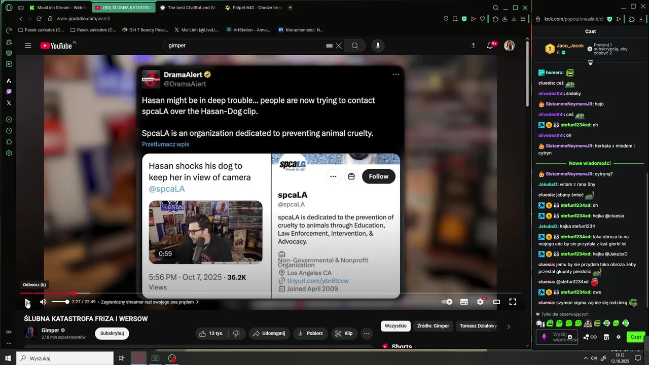Create a clip with the Klip button
The width and height of the screenshot is (649, 365).
point(344,333)
